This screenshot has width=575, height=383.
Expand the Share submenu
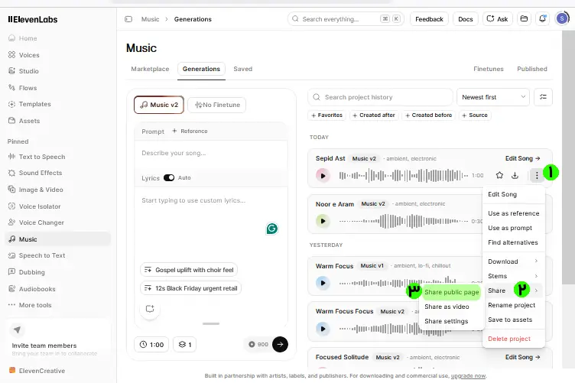click(513, 290)
